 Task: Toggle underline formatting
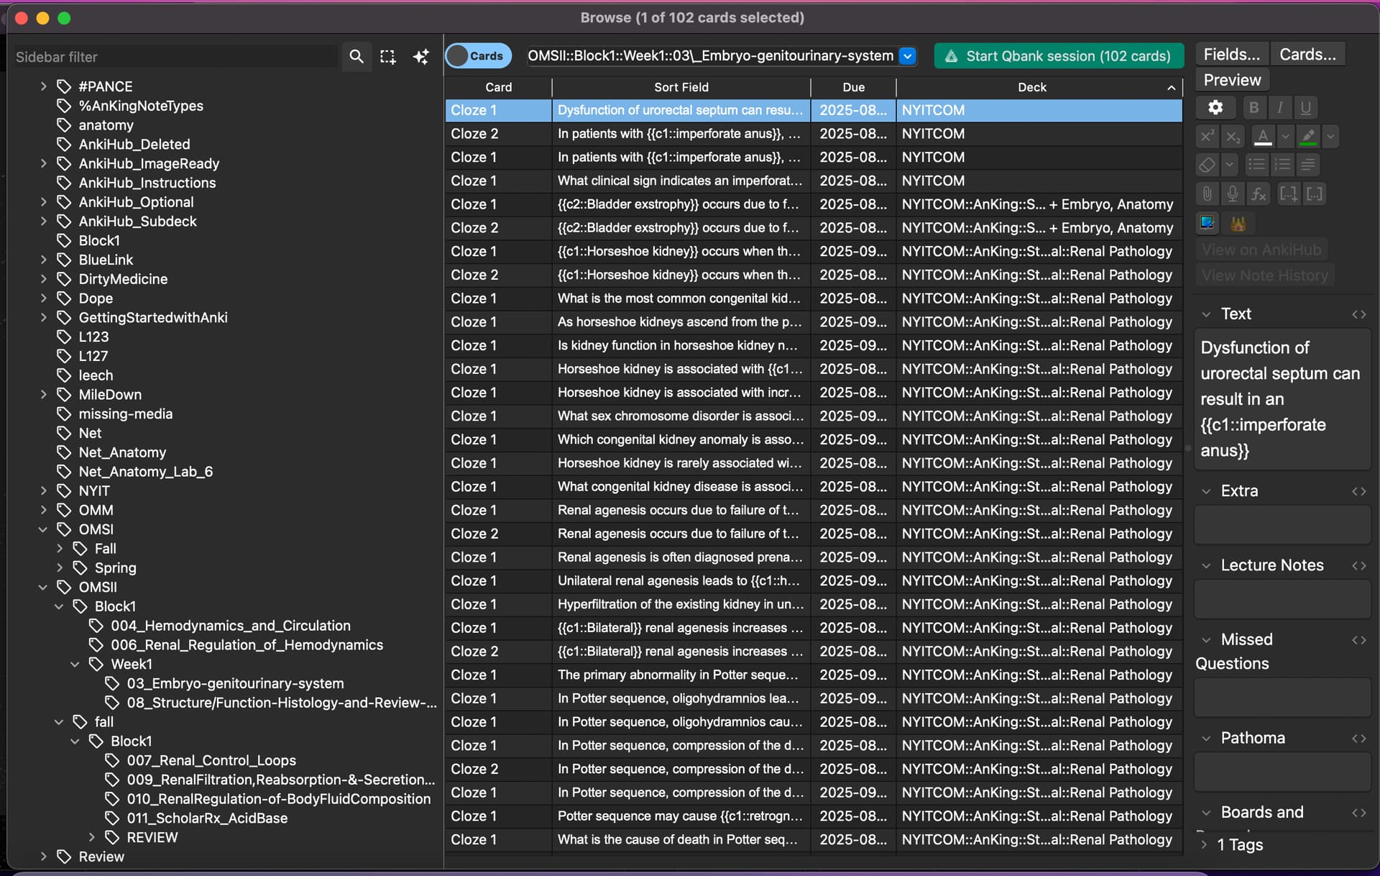tap(1306, 107)
